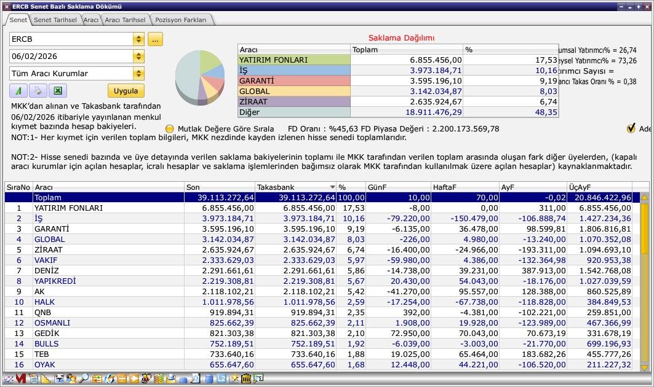
Task: Click the green YATIRIM FONLARI legend swatch
Action: tap(293, 60)
